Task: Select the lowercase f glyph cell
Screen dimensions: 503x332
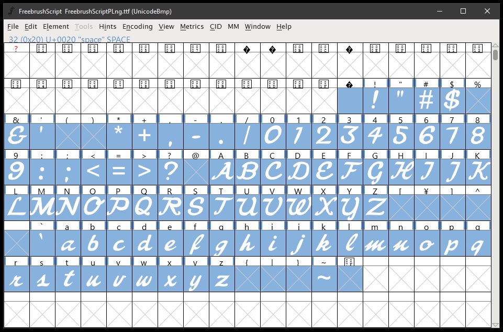Action: pos(196,244)
